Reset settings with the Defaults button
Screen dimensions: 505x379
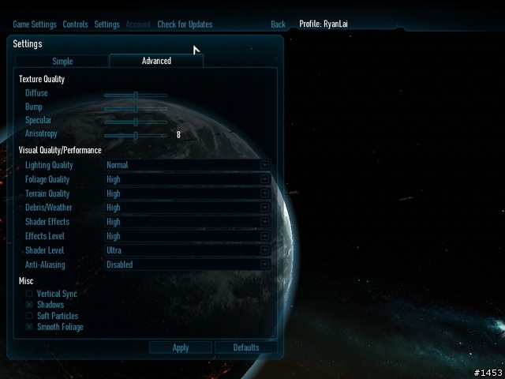(246, 347)
